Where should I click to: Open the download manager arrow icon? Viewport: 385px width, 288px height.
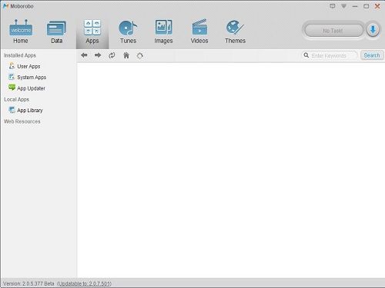click(373, 30)
